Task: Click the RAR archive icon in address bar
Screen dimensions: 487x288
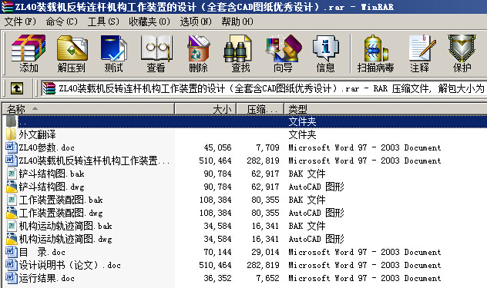Action: [x=49, y=88]
